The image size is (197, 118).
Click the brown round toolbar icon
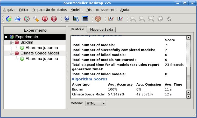point(98,19)
